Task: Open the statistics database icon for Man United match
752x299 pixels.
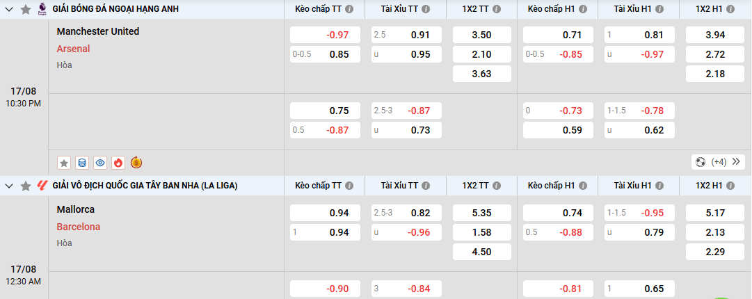Action: [82, 163]
